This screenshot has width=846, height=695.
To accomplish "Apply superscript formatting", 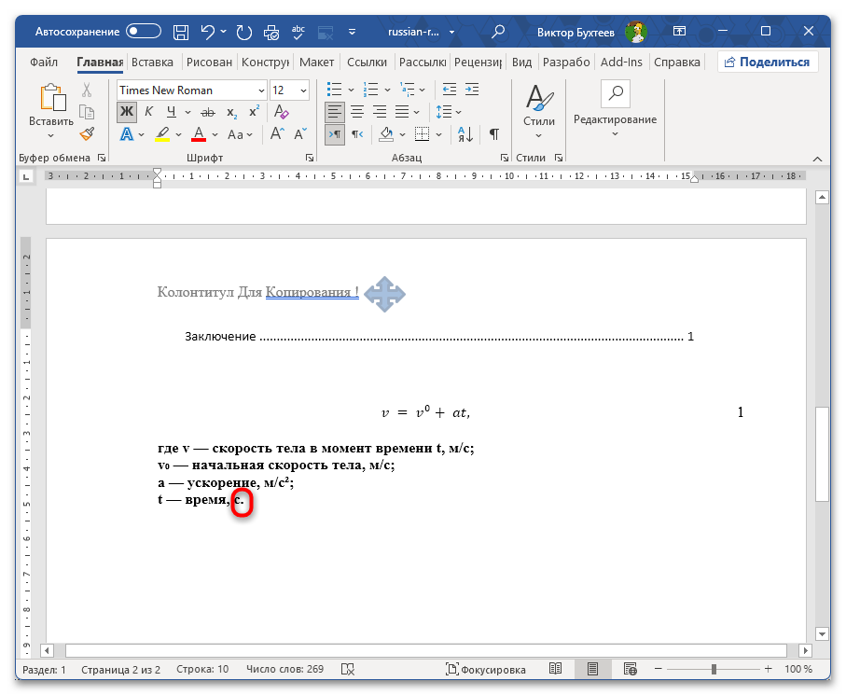I will (x=254, y=112).
